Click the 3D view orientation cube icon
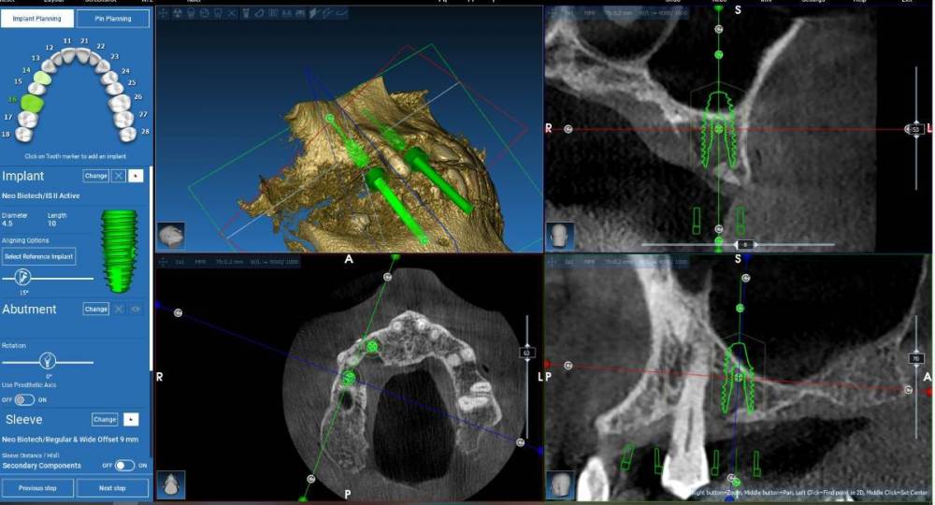 click(x=170, y=235)
